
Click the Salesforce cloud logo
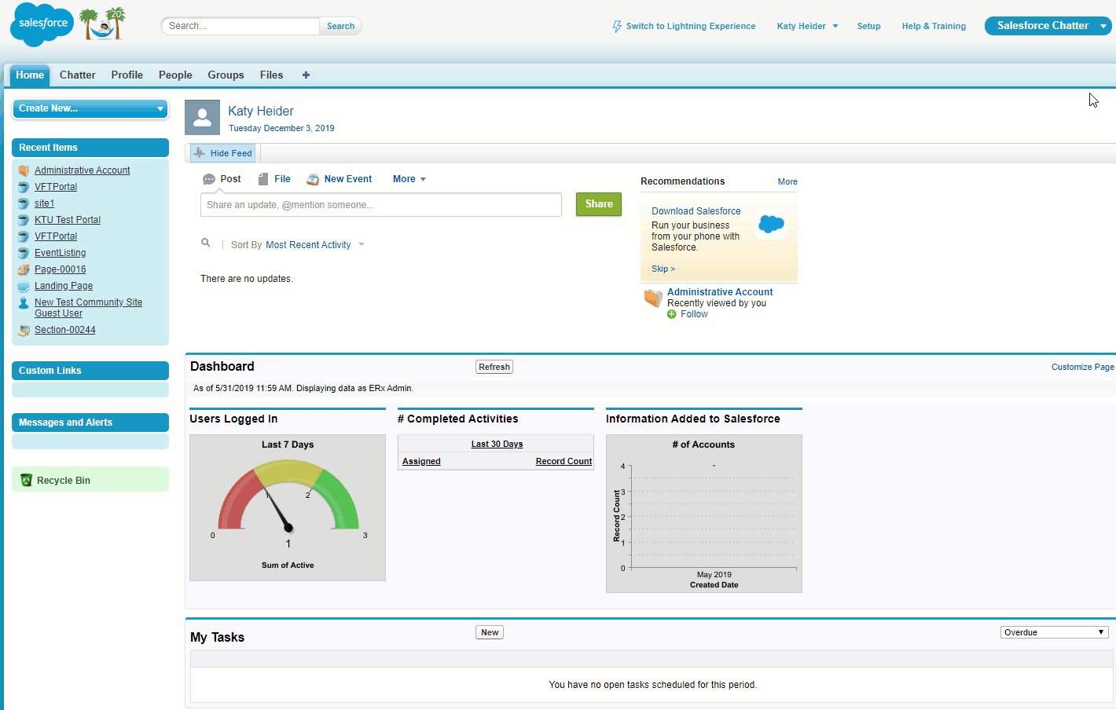pyautogui.click(x=42, y=24)
